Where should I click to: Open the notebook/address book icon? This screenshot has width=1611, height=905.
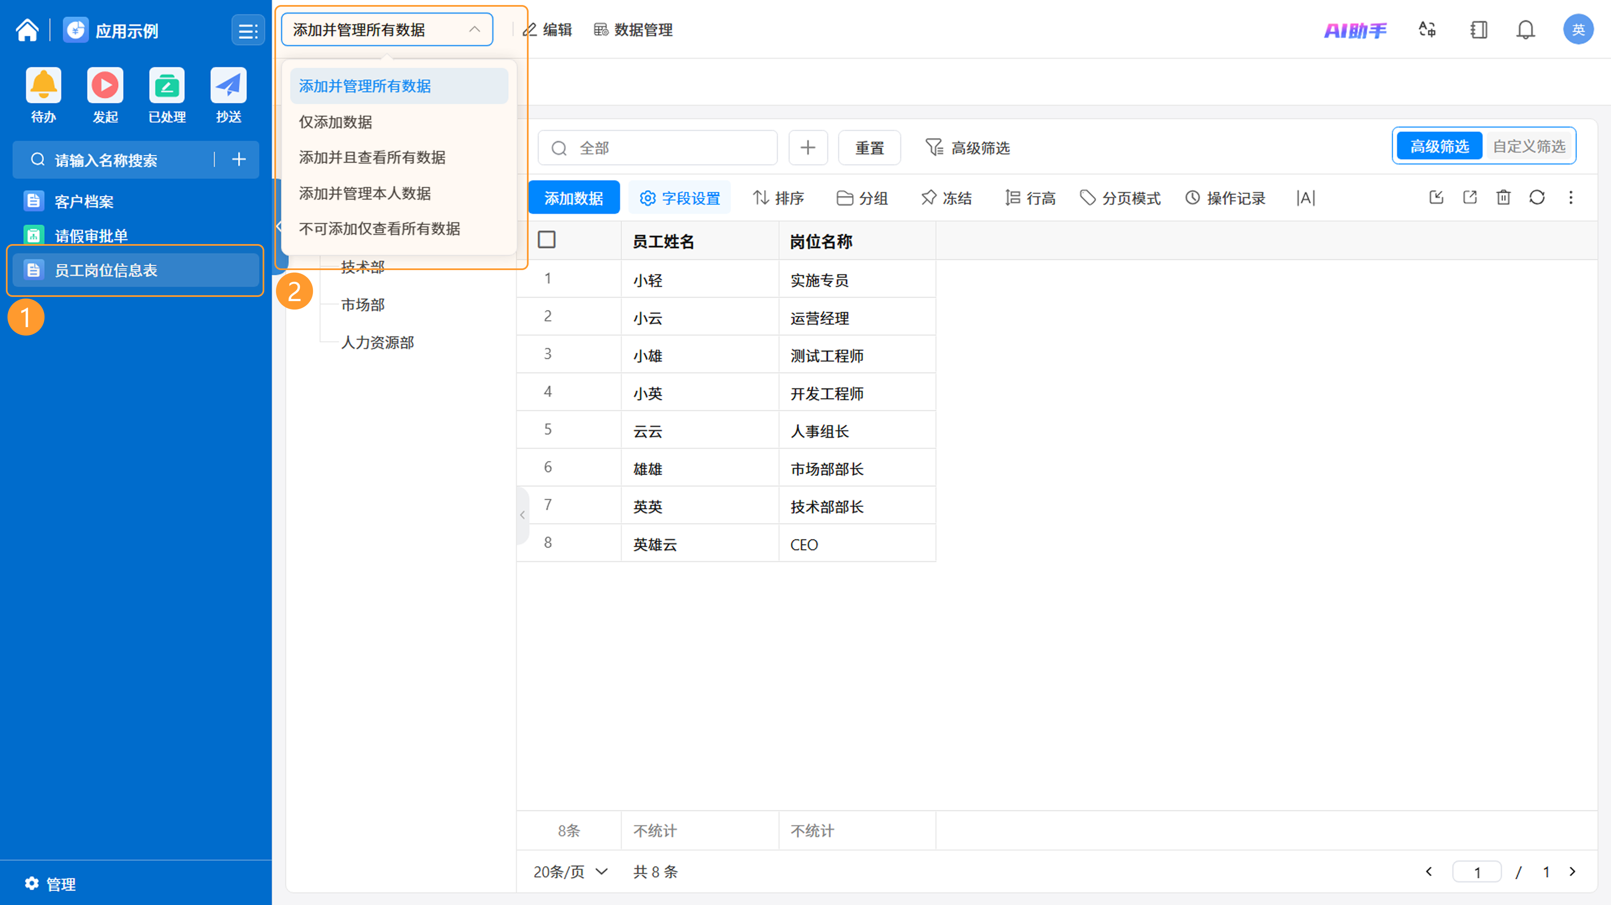tap(1478, 29)
